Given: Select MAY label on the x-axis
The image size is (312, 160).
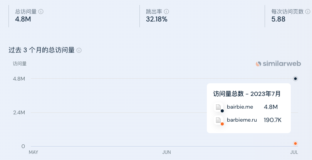Looking at the screenshot, I should [x=34, y=152].
